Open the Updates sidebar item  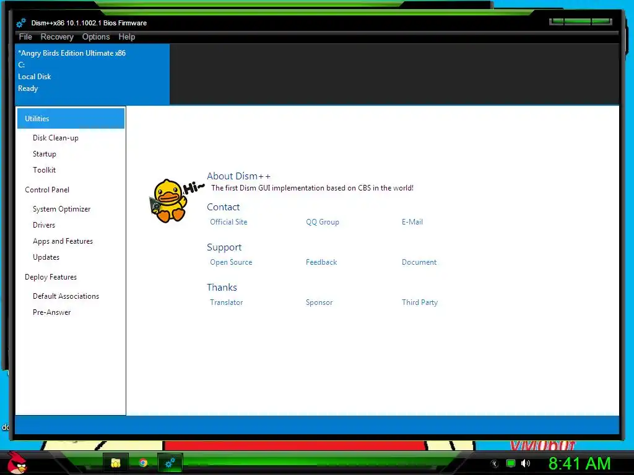46,257
